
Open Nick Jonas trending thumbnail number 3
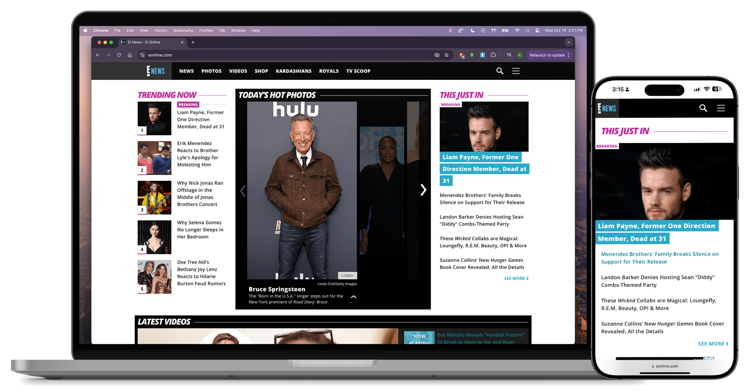(155, 197)
